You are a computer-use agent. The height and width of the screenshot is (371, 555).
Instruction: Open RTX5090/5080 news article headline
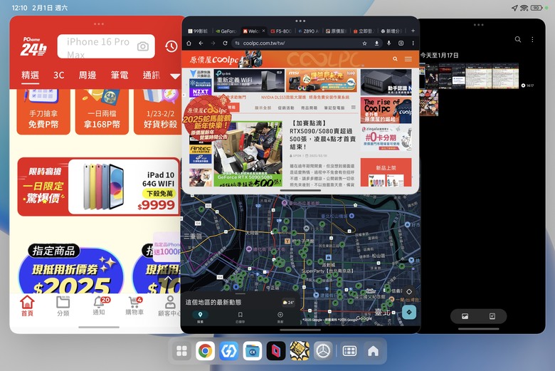point(322,135)
